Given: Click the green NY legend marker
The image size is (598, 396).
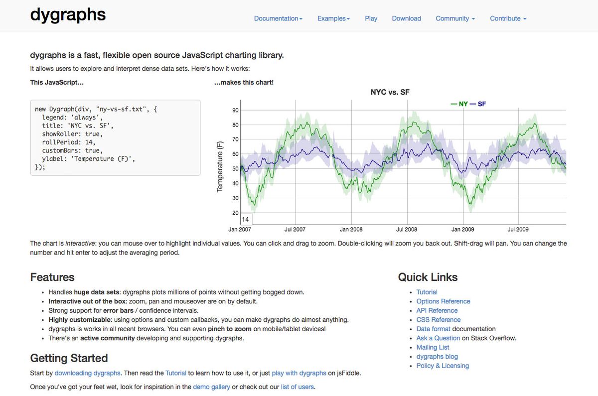Looking at the screenshot, I should (454, 104).
